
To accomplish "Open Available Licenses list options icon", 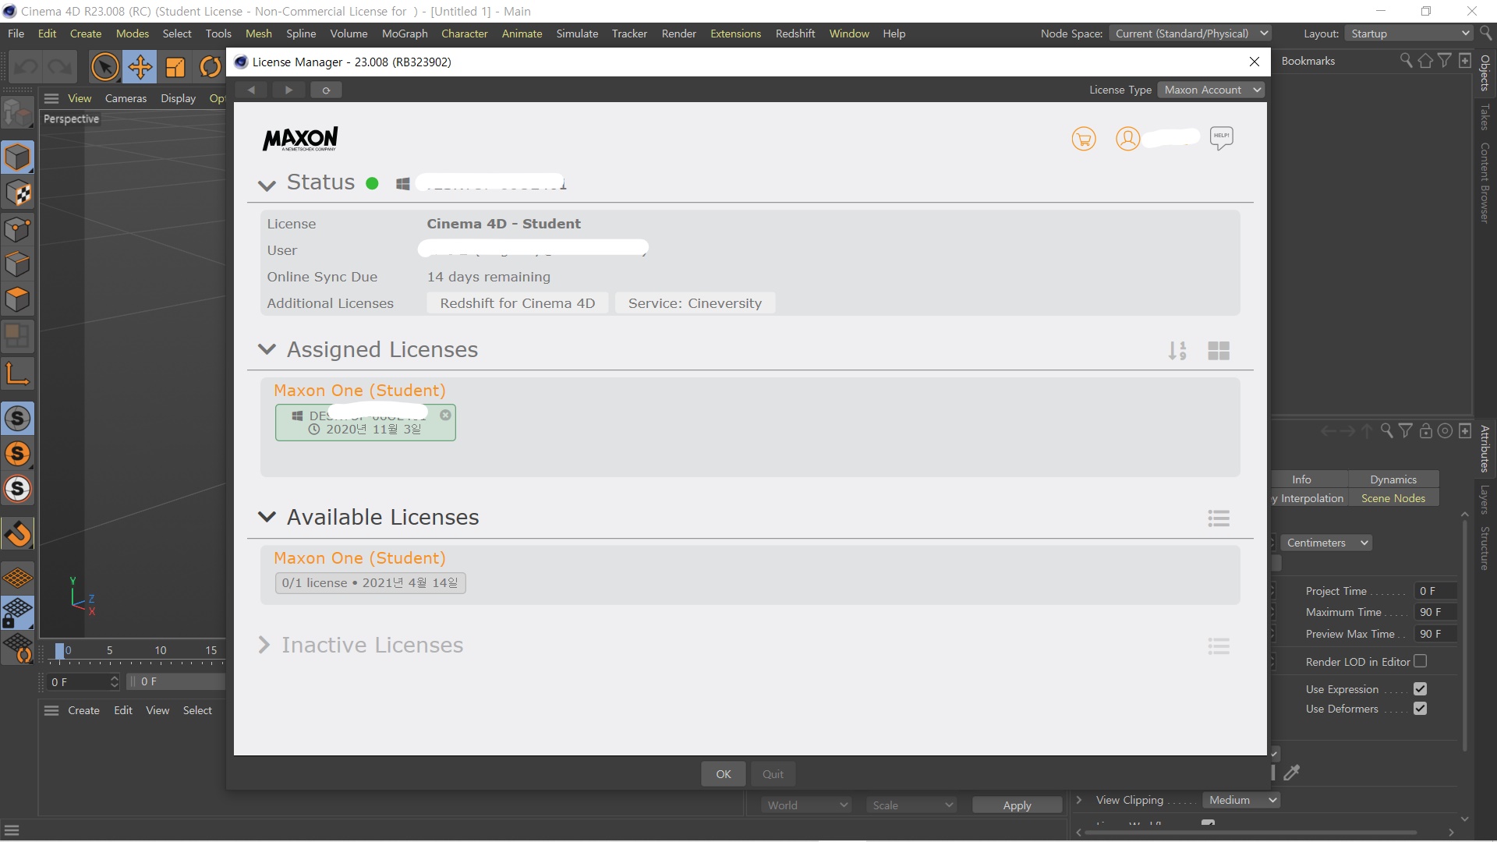I will pyautogui.click(x=1219, y=518).
